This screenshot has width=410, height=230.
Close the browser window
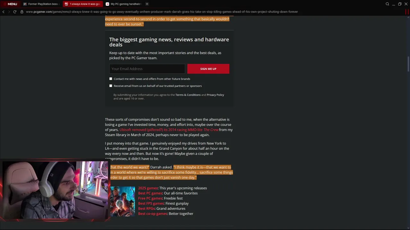(406, 4)
